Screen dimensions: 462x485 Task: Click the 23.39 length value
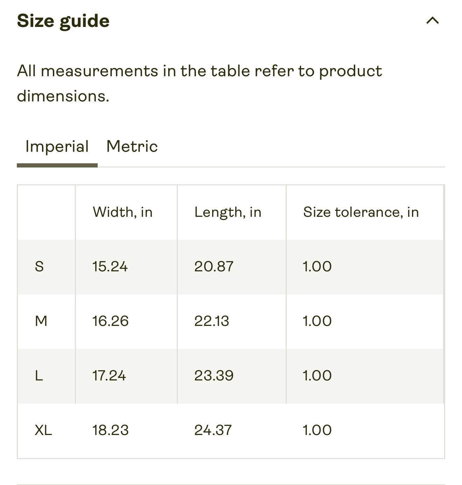214,376
